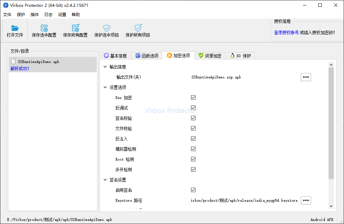The width and height of the screenshot is (344, 224).
Task: Uncheck the 启用签名 checkbox
Action: click(x=193, y=190)
